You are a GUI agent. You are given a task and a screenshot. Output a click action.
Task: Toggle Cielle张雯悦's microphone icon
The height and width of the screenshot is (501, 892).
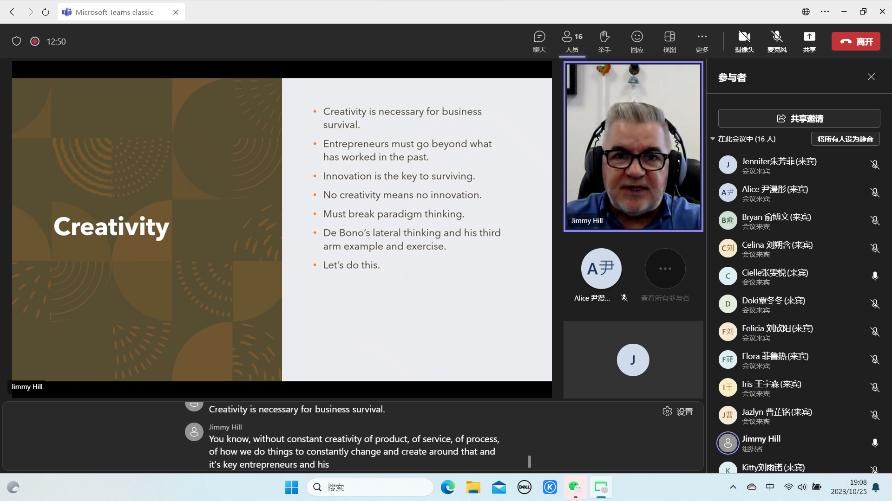874,276
